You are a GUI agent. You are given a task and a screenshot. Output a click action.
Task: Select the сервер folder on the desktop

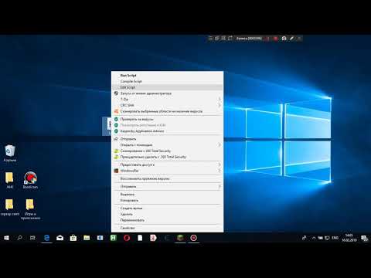(x=10, y=207)
